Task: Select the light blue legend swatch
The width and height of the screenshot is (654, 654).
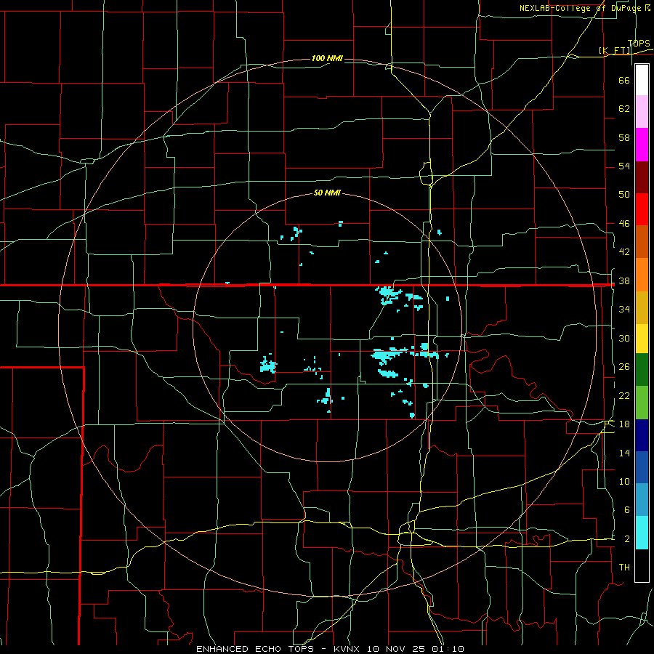Action: [x=642, y=500]
